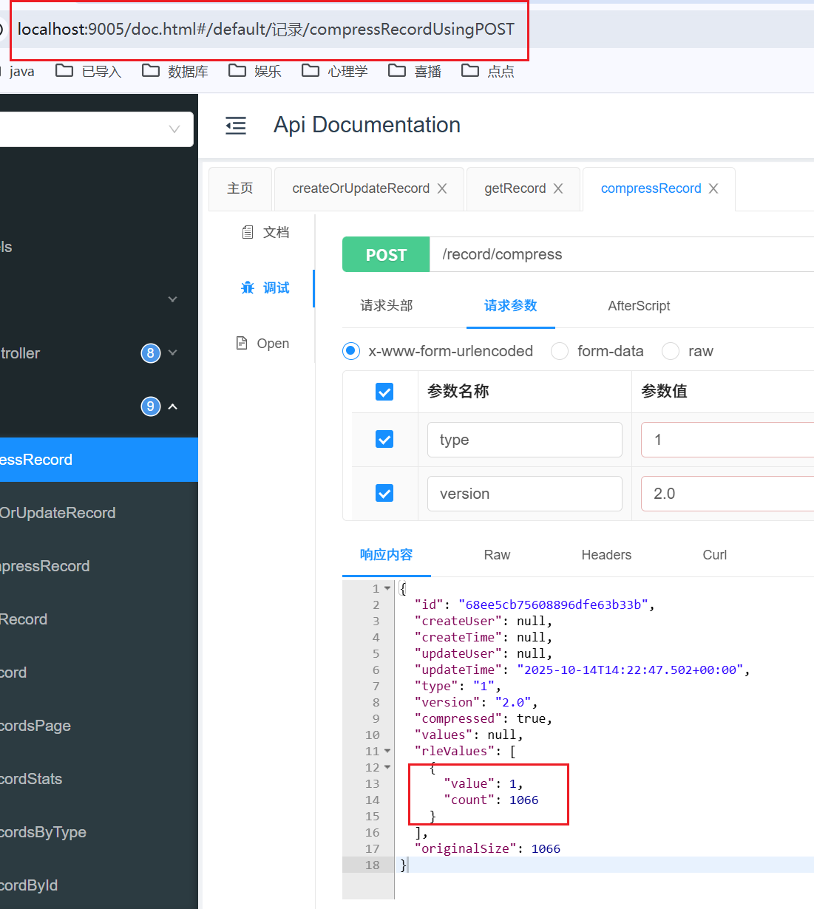Open the 点点 bookmark folder
The image size is (814, 909).
point(488,71)
